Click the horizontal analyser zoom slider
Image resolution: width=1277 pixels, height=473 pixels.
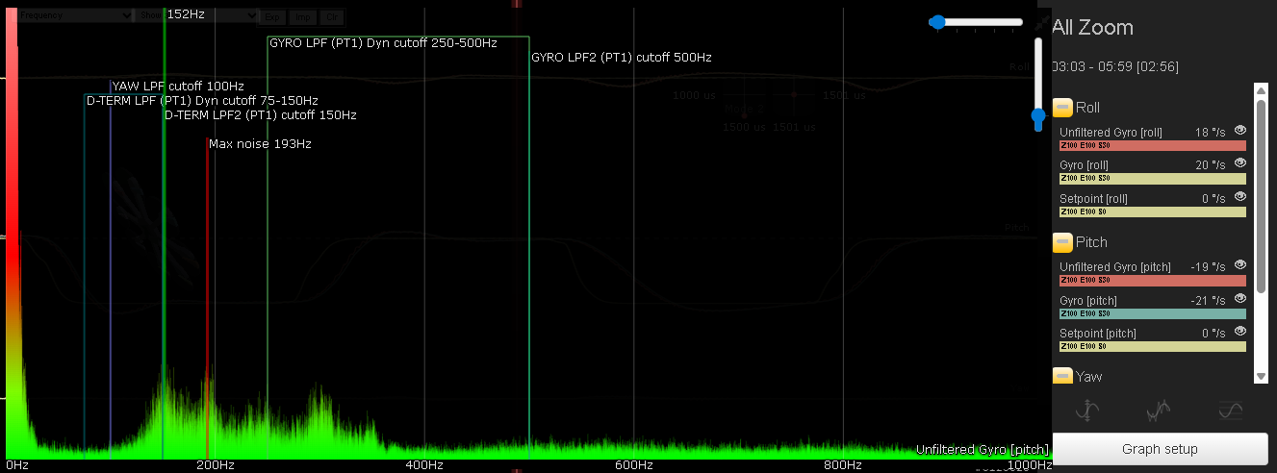point(976,22)
